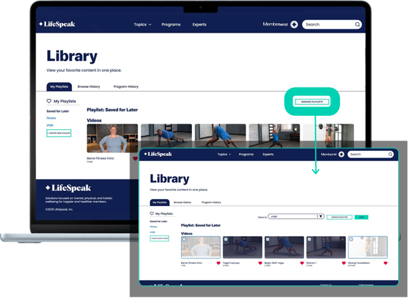Switch to Browse History tab on the laptop

[x=88, y=86]
